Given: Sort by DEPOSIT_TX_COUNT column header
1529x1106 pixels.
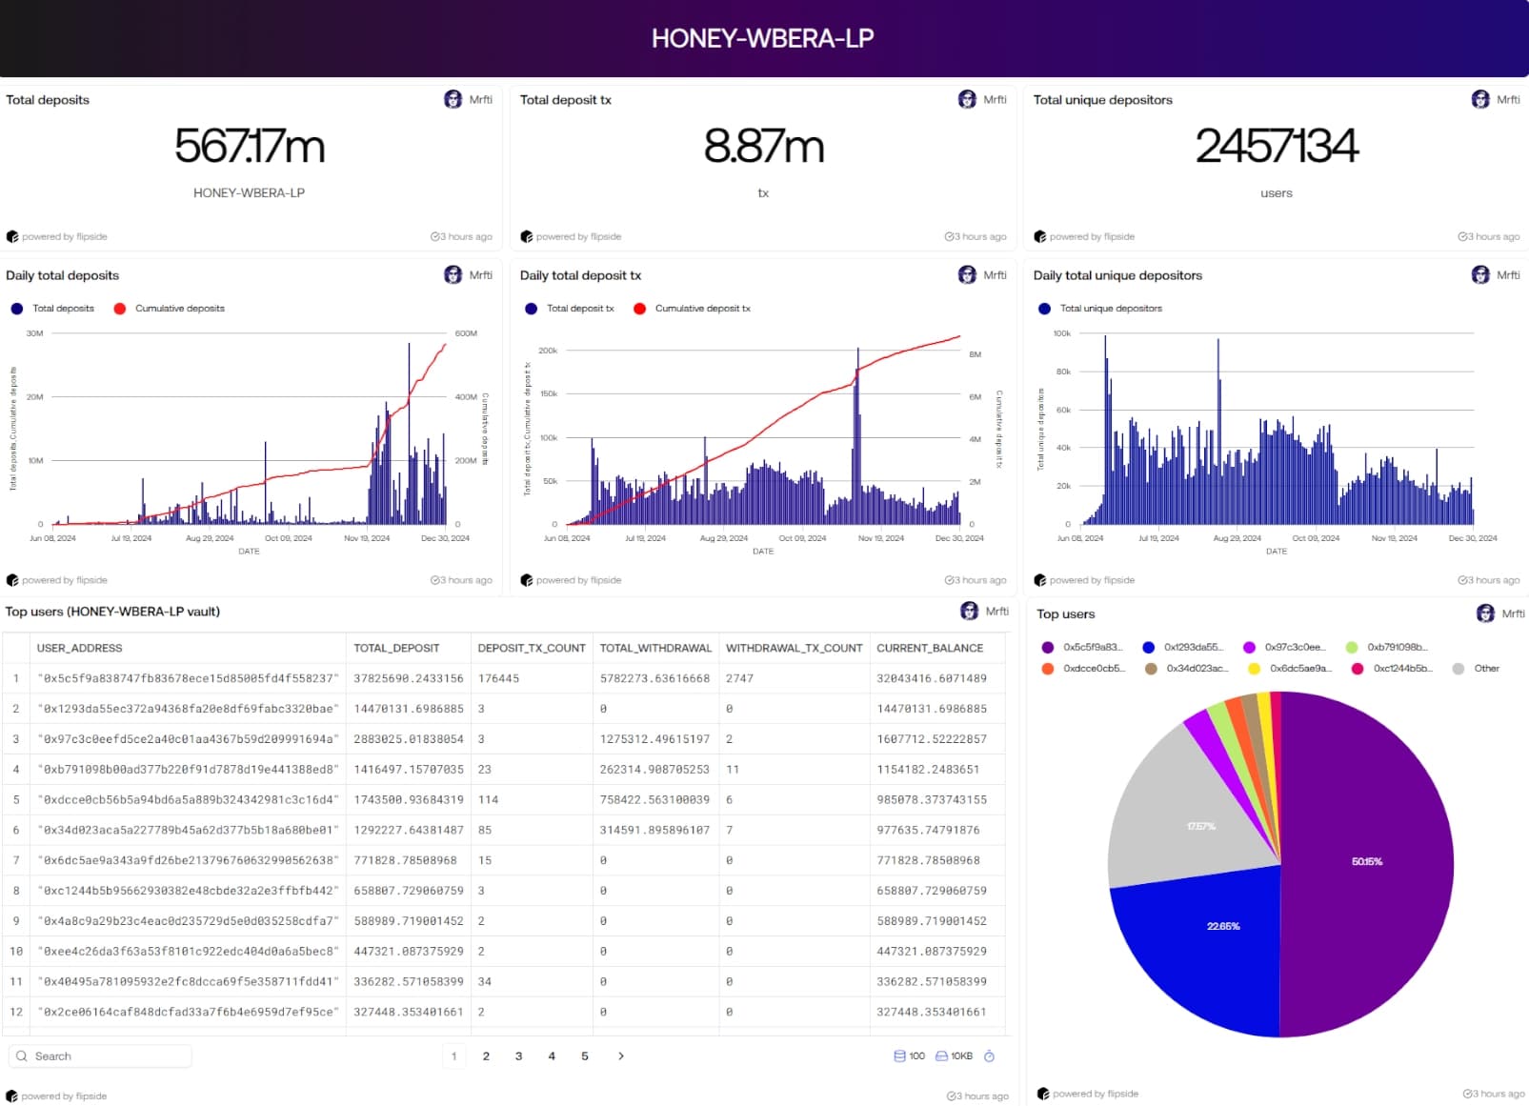Looking at the screenshot, I should 532,648.
